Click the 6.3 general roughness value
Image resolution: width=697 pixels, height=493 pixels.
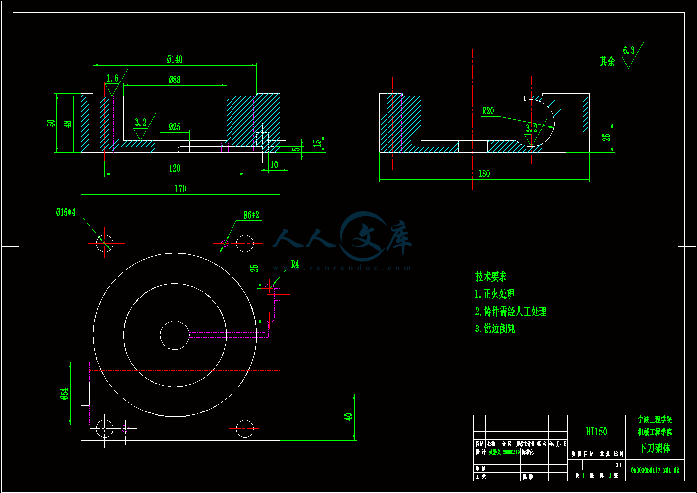[629, 50]
